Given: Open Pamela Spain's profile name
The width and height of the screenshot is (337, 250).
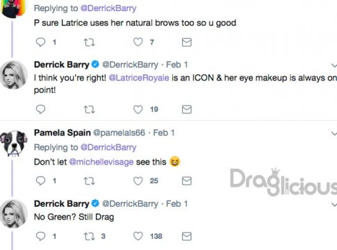Looking at the screenshot, I should point(63,133).
